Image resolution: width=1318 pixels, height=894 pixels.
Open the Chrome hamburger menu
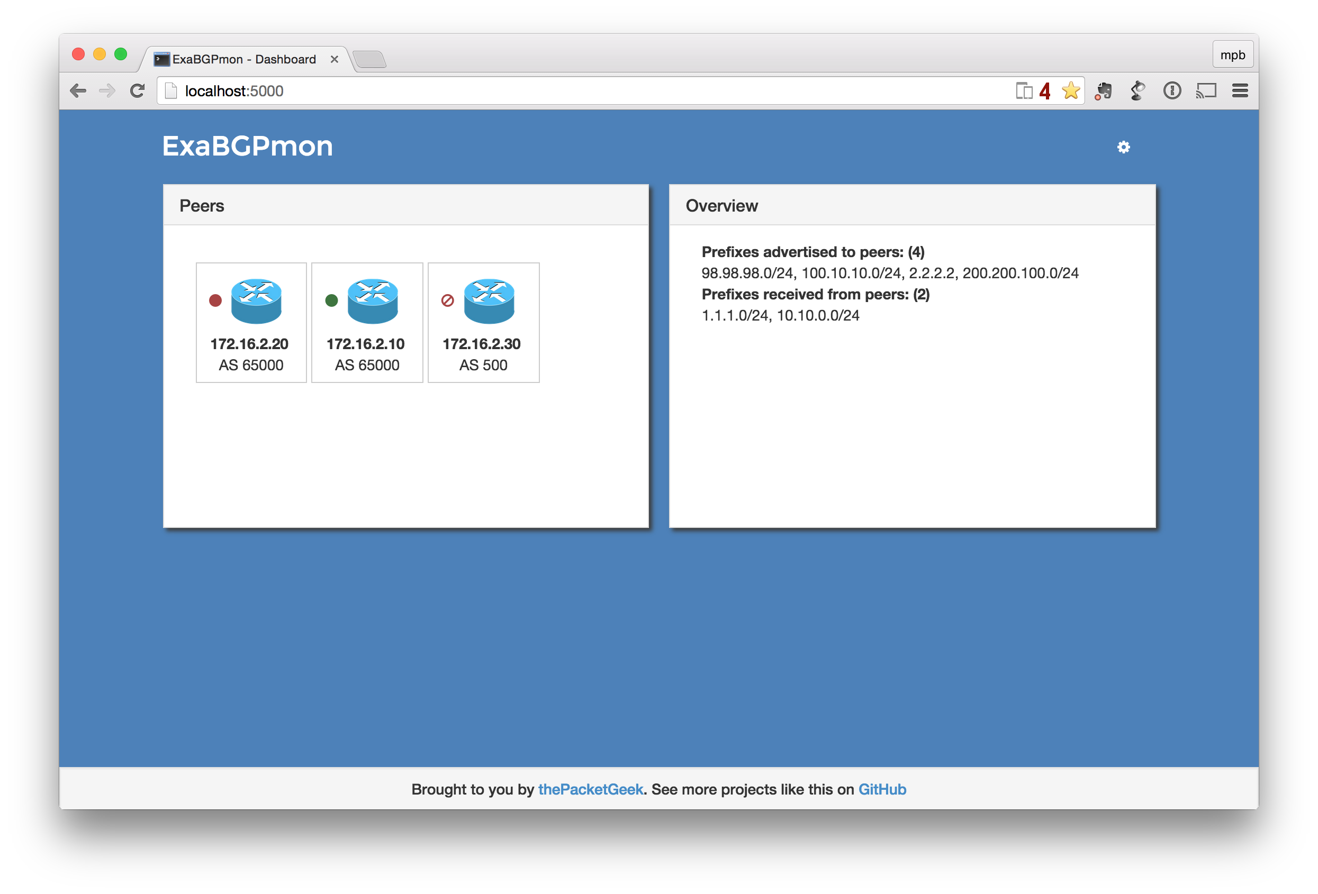(x=1240, y=90)
